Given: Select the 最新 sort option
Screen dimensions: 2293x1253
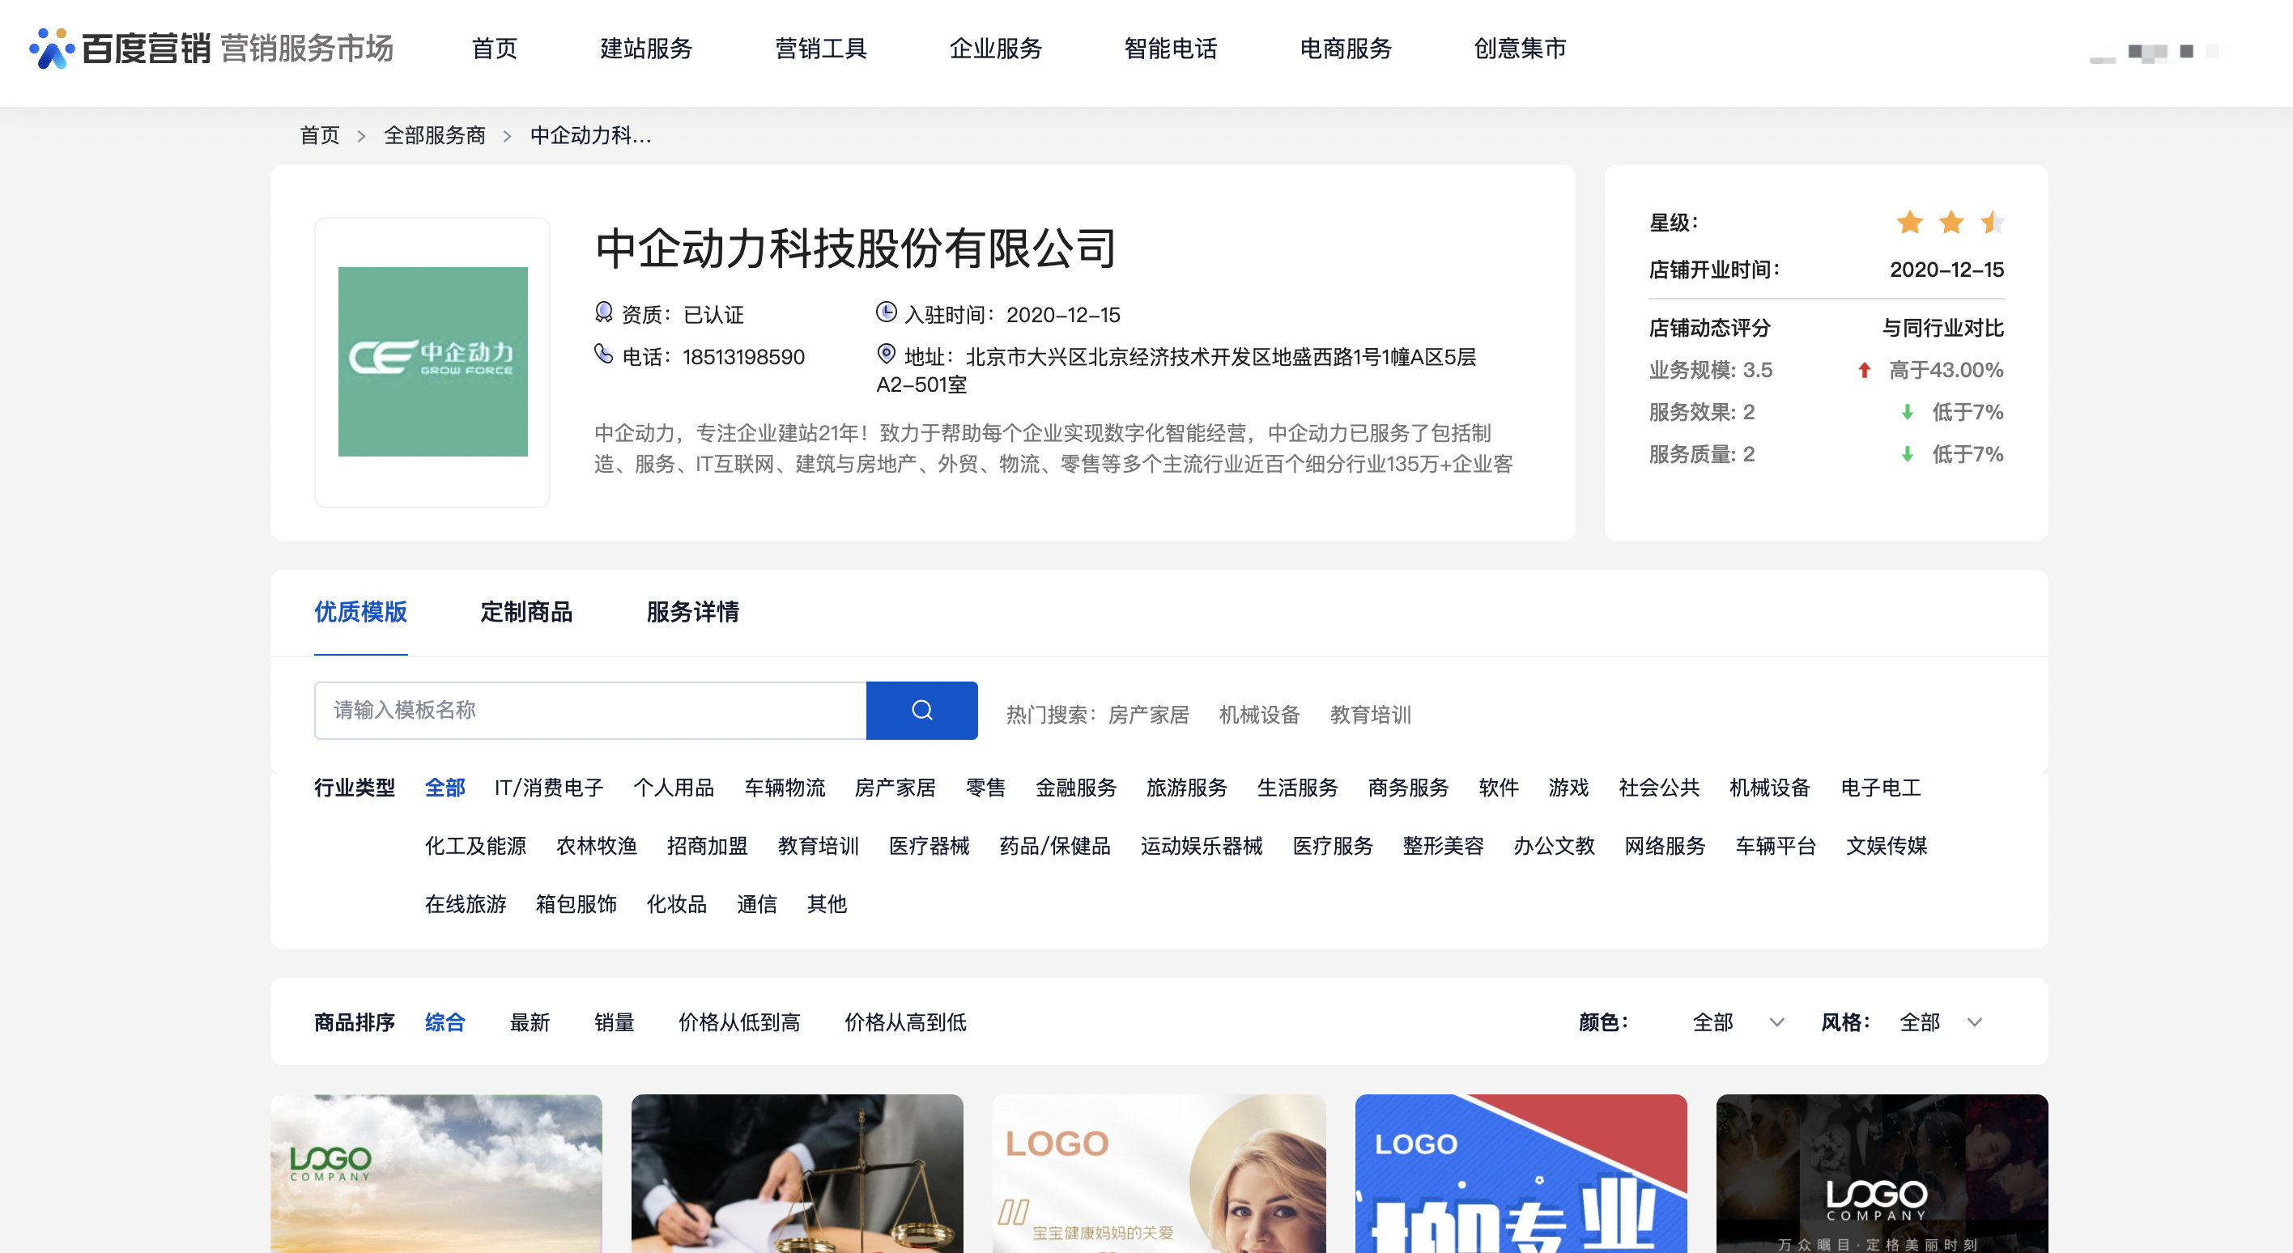Looking at the screenshot, I should tap(530, 1022).
